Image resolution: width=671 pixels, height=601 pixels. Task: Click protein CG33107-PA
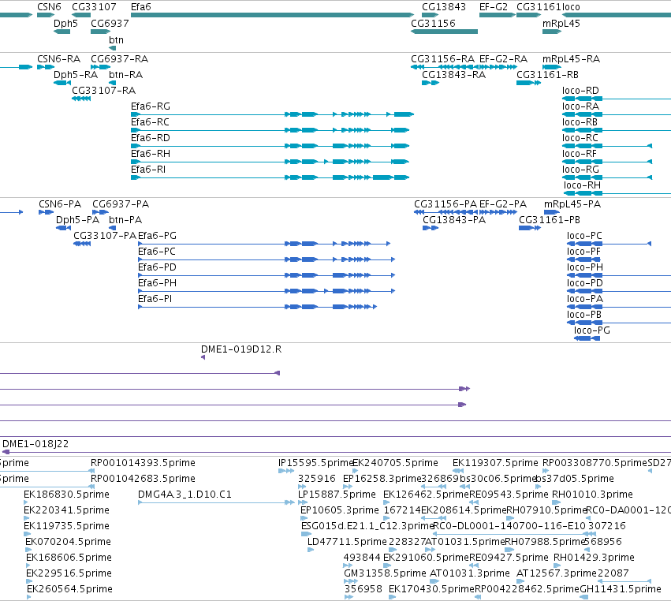click(105, 236)
